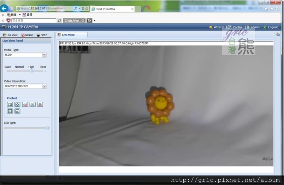Click the browser forward button
The height and width of the screenshot is (185, 284).
pos(12,8)
